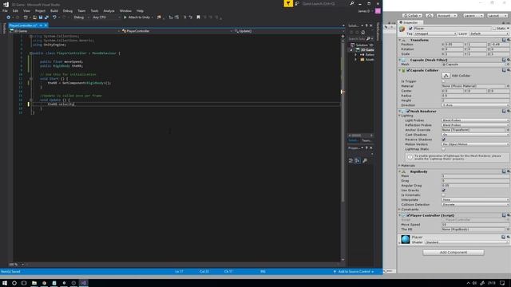Image resolution: width=511 pixels, height=287 pixels.
Task: Open the Collision Detection dropdown
Action: pyautogui.click(x=476, y=205)
